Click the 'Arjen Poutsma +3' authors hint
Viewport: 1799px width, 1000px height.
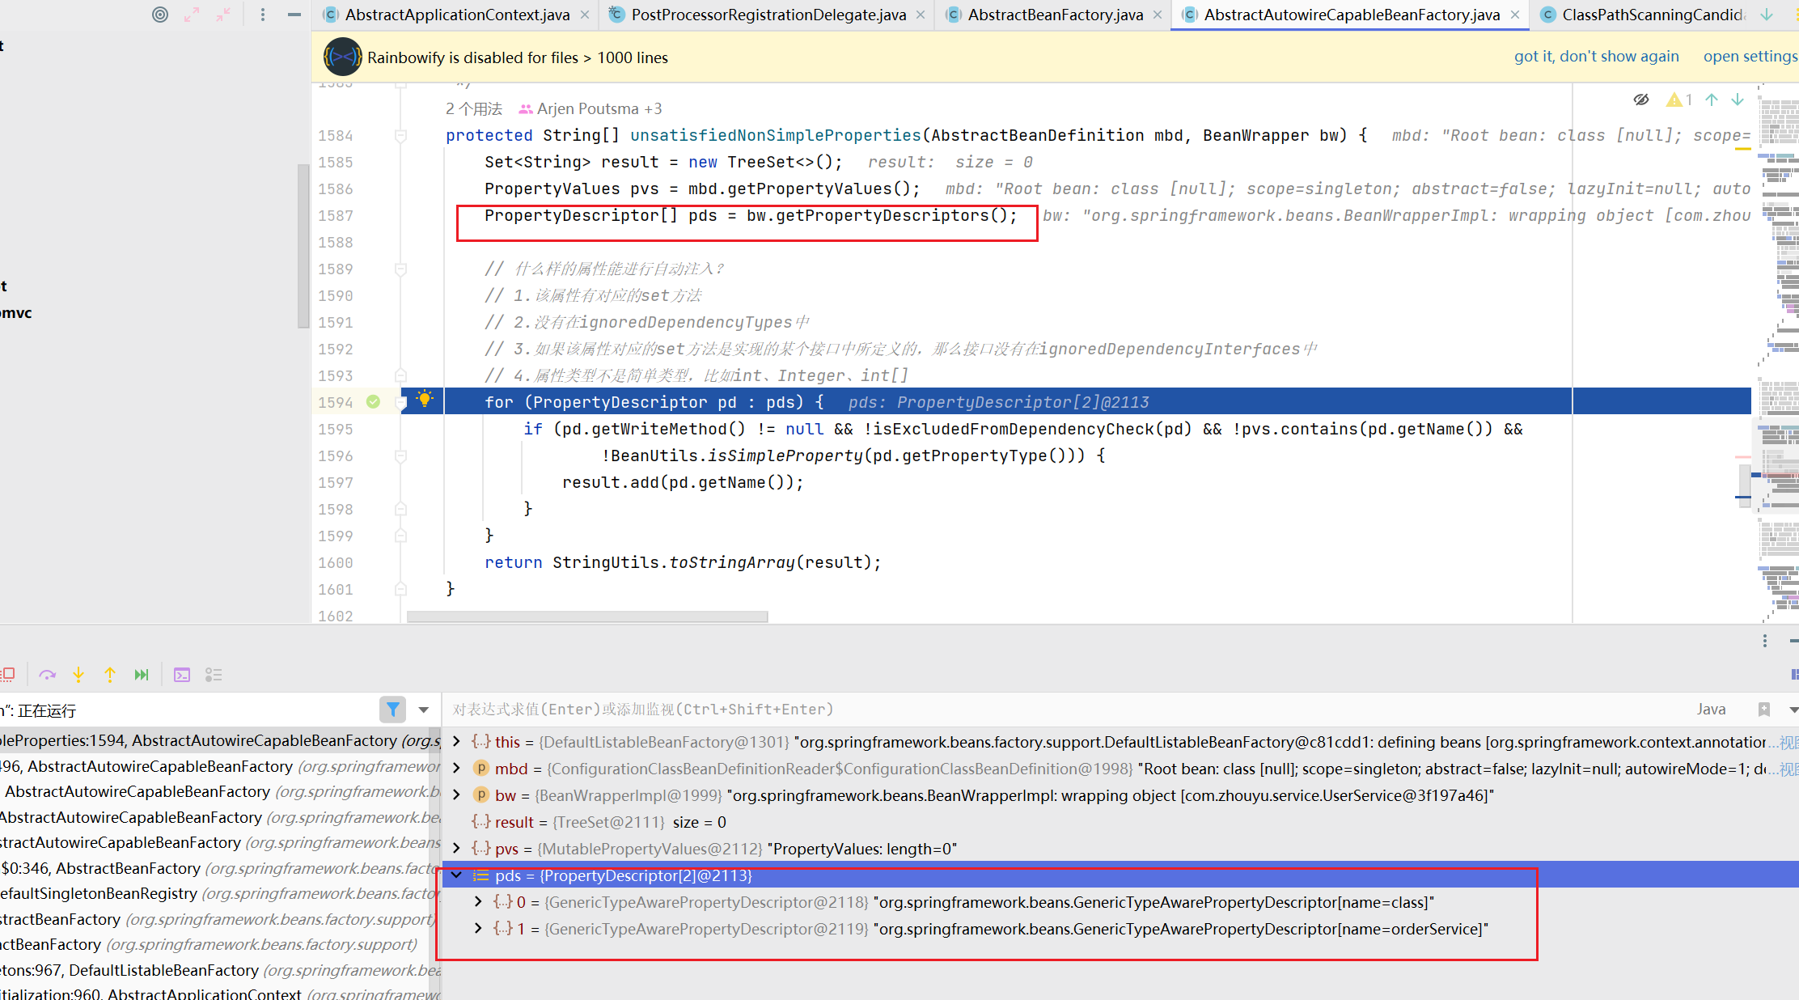pyautogui.click(x=590, y=108)
